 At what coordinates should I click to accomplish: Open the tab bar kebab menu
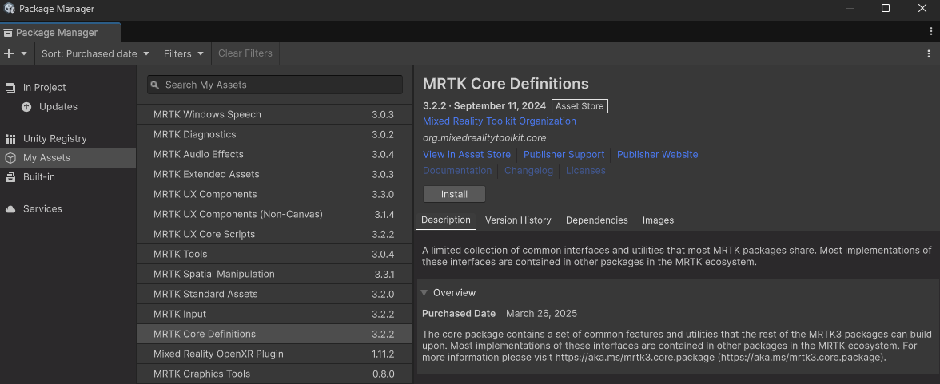point(931,31)
